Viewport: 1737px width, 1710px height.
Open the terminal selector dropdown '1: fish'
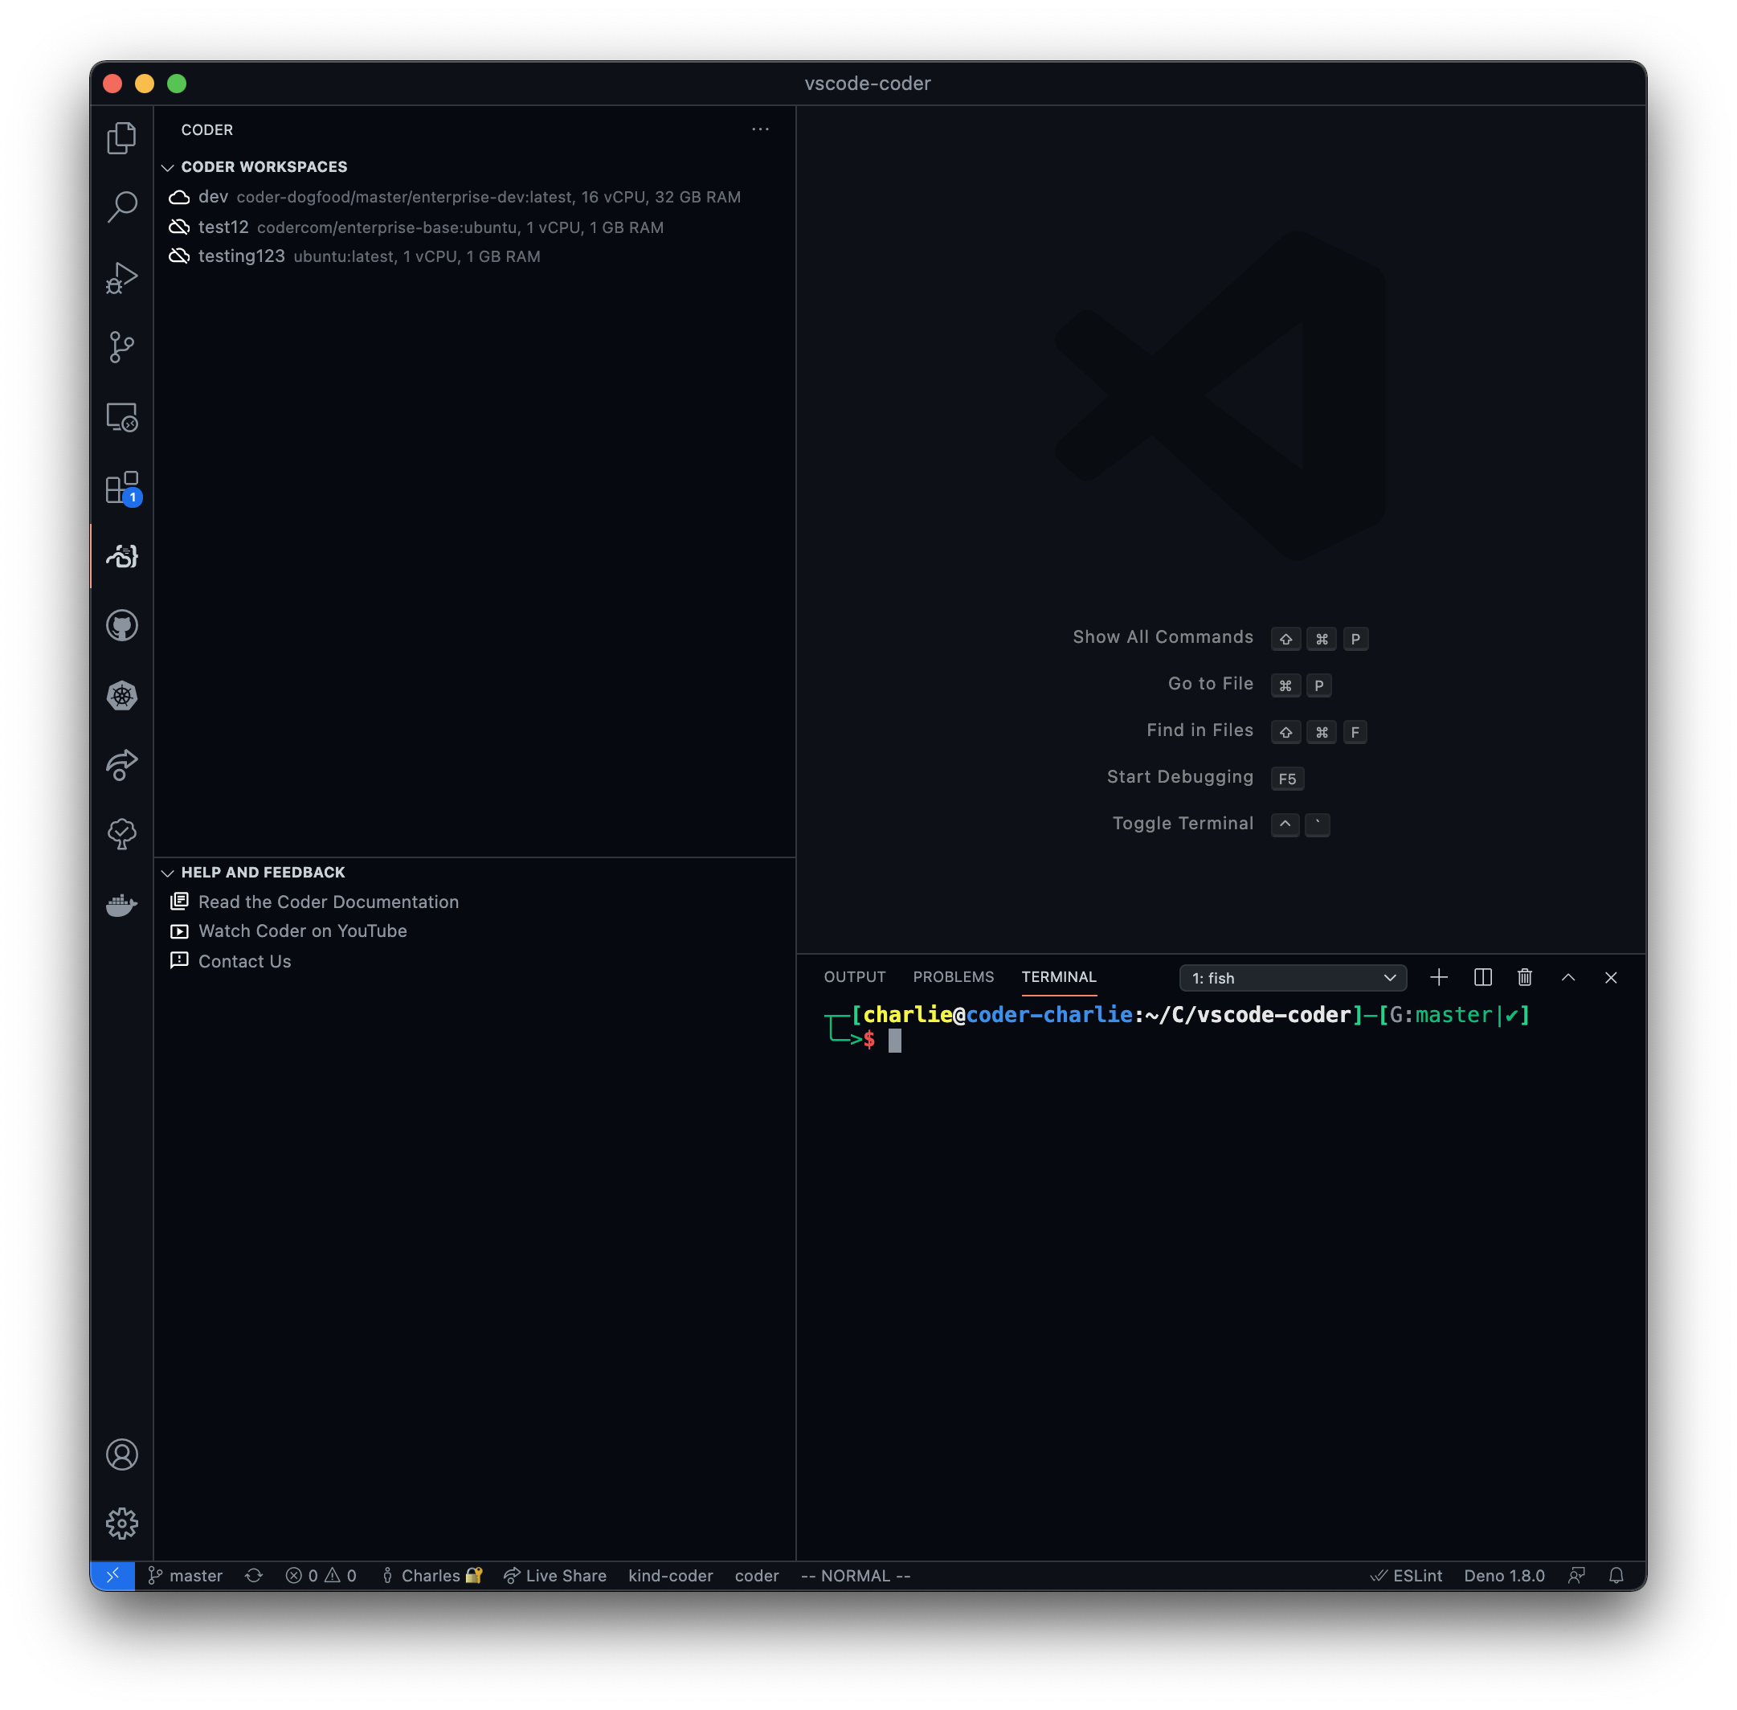(1293, 977)
